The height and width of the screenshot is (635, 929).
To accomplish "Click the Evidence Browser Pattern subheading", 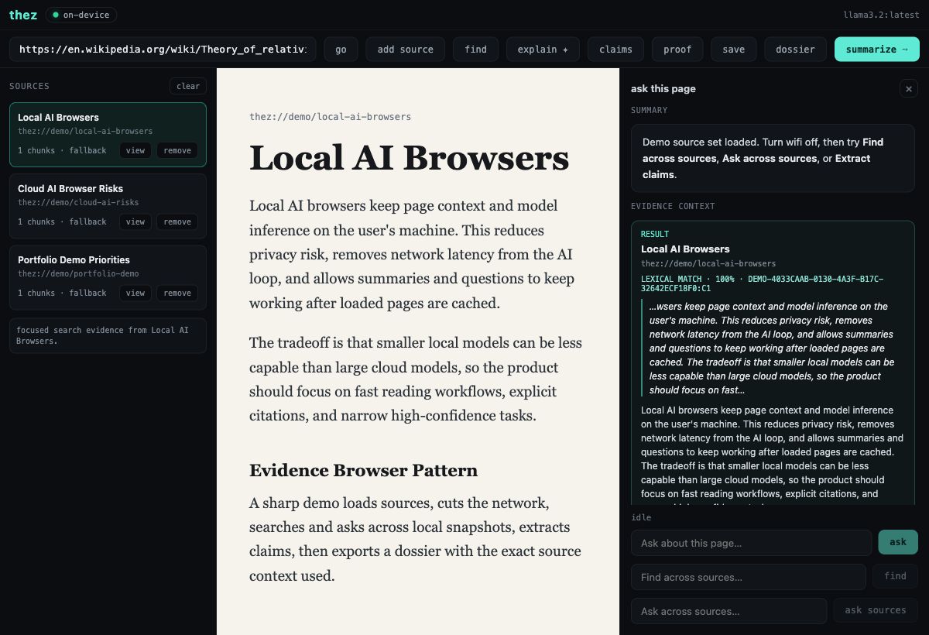I will tap(363, 470).
